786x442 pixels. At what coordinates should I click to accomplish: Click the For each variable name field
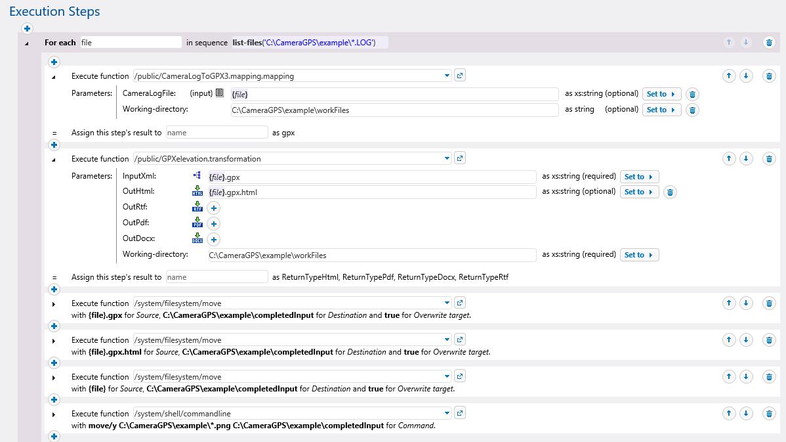click(x=131, y=43)
